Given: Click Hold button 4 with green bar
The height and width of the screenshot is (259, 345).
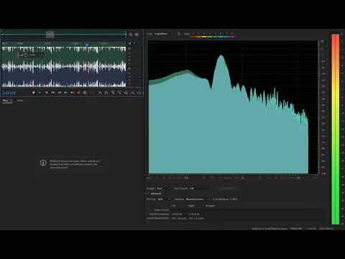Looking at the screenshot, I should coord(210,35).
